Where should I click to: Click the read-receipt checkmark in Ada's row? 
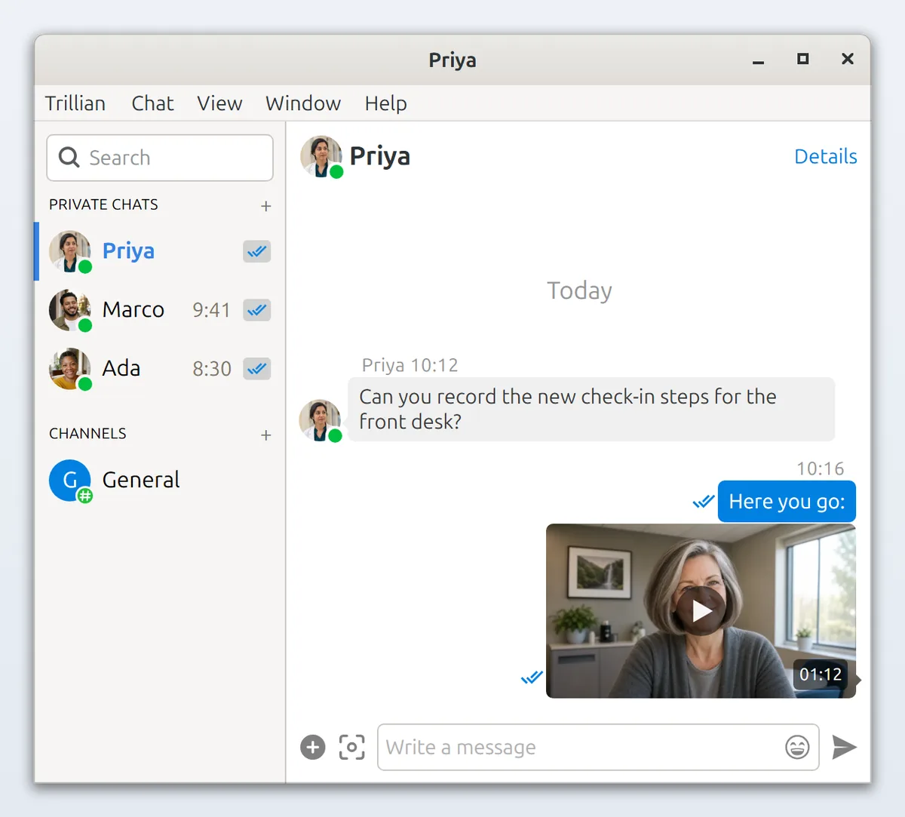click(256, 369)
